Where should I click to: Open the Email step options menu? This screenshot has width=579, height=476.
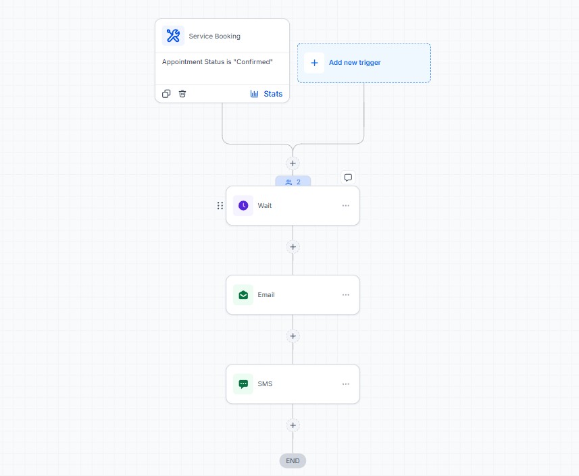(346, 295)
